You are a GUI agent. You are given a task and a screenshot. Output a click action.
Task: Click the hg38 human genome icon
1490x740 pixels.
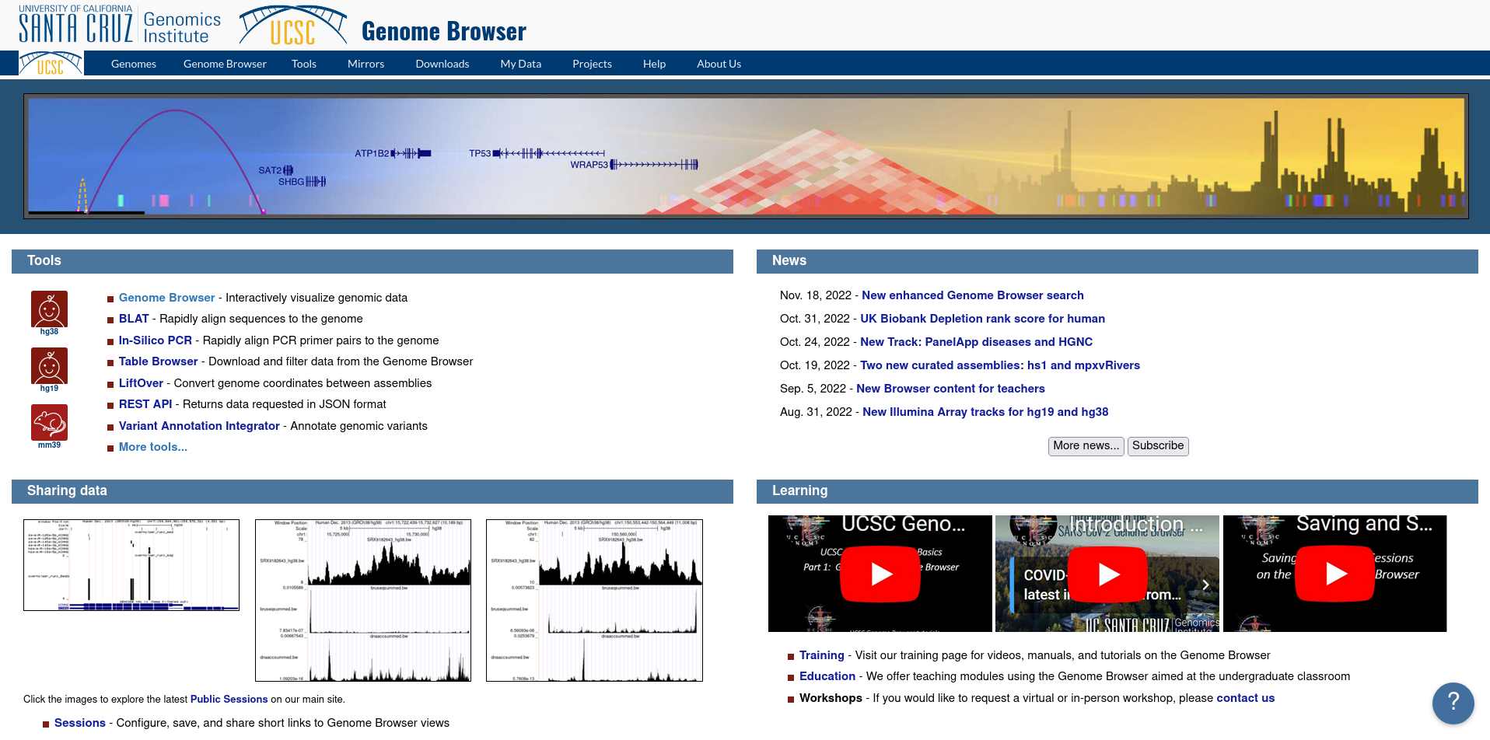pyautogui.click(x=49, y=309)
